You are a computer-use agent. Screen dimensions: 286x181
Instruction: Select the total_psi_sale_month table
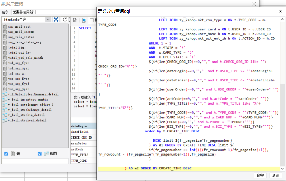pyautogui.click(x=25, y=58)
